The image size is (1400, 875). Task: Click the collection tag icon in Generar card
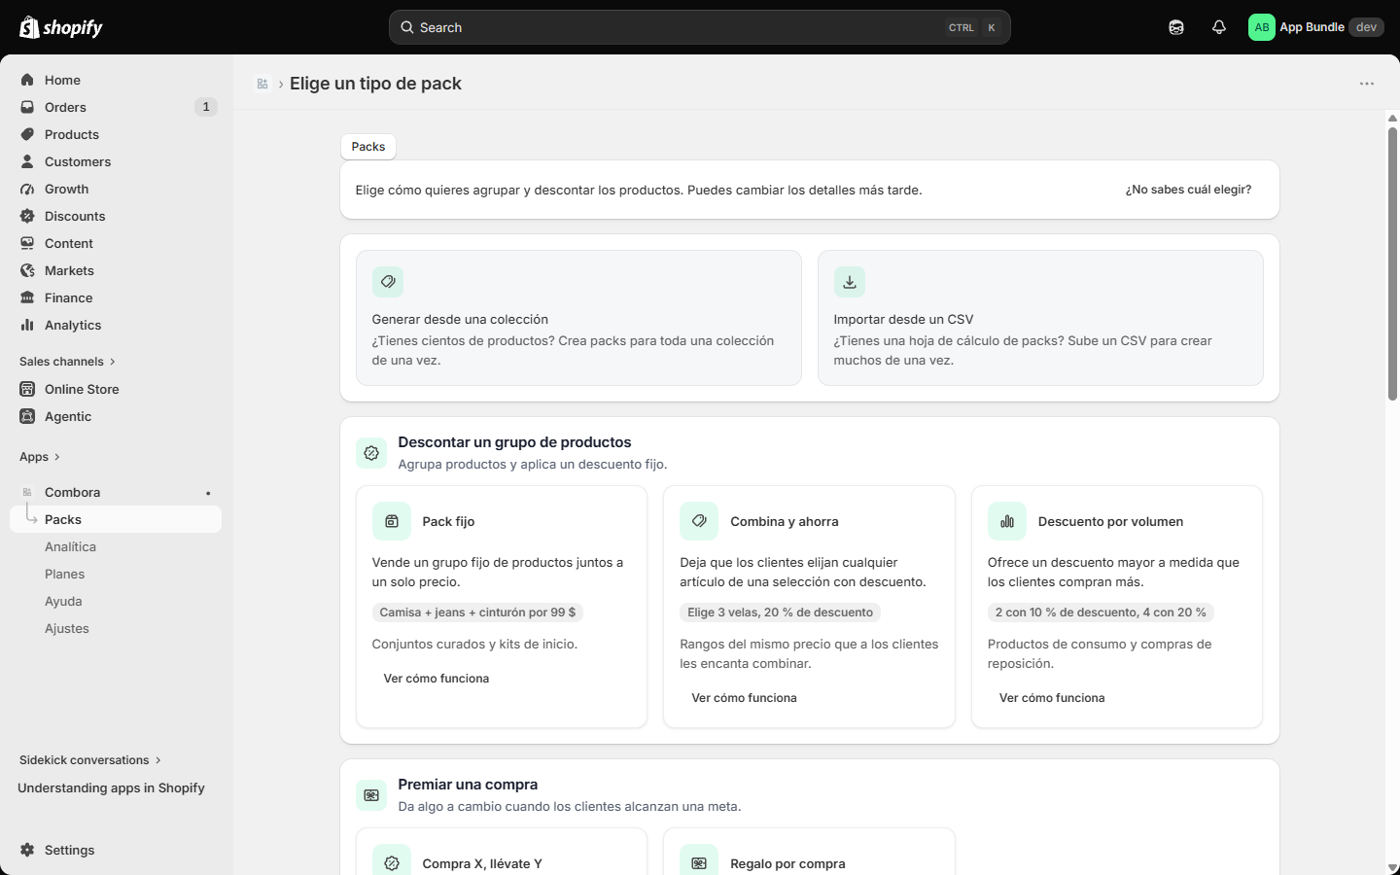388,282
